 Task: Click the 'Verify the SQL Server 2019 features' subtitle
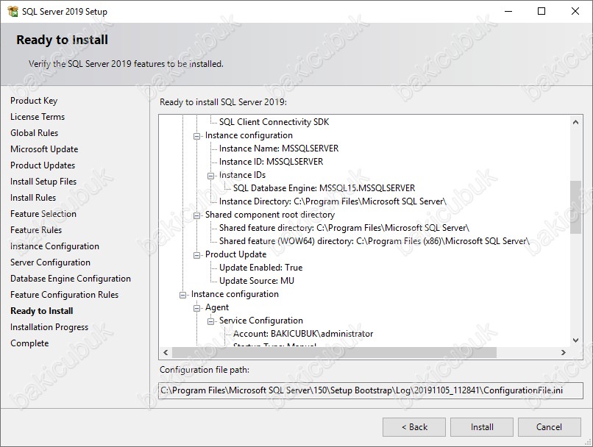click(x=126, y=64)
